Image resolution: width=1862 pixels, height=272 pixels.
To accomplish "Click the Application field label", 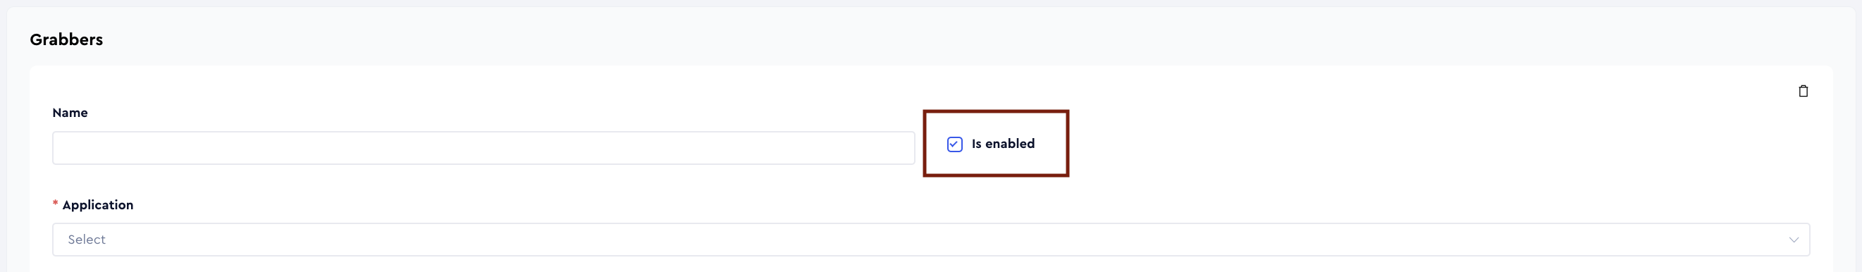I will (97, 205).
